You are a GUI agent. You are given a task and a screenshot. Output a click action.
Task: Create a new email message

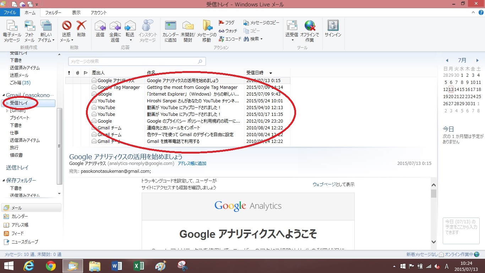(x=12, y=31)
